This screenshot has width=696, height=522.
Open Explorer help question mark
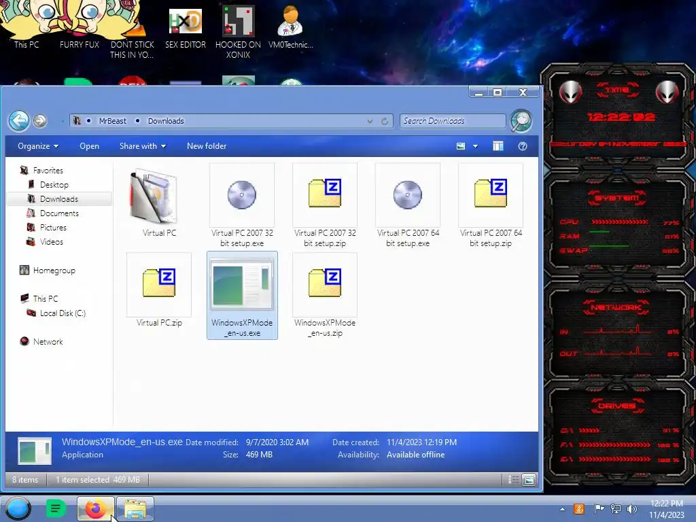coord(523,146)
